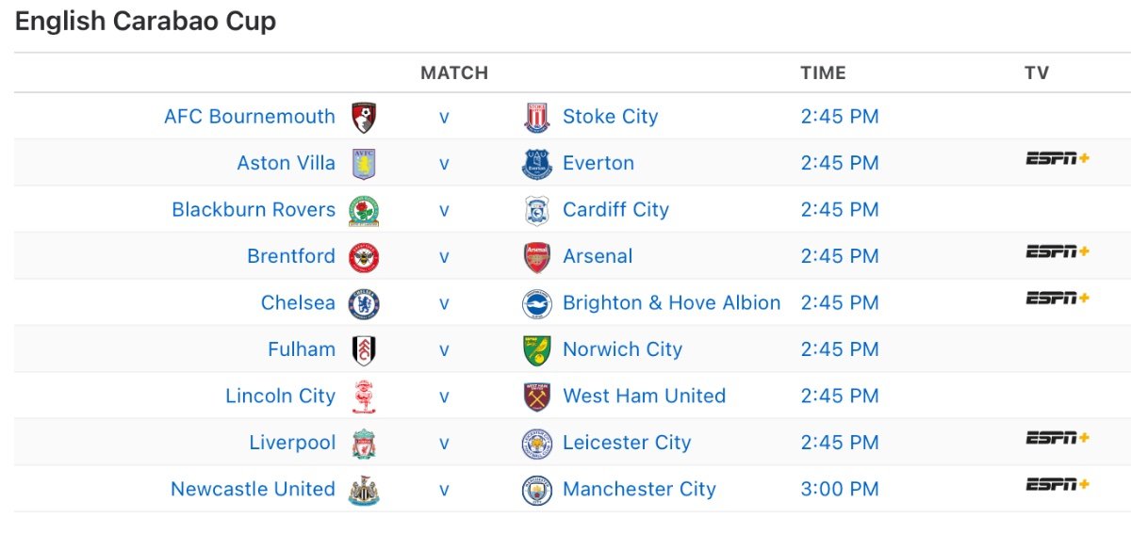
Task: Open the Brighton & Hove Albion link
Action: 671,302
